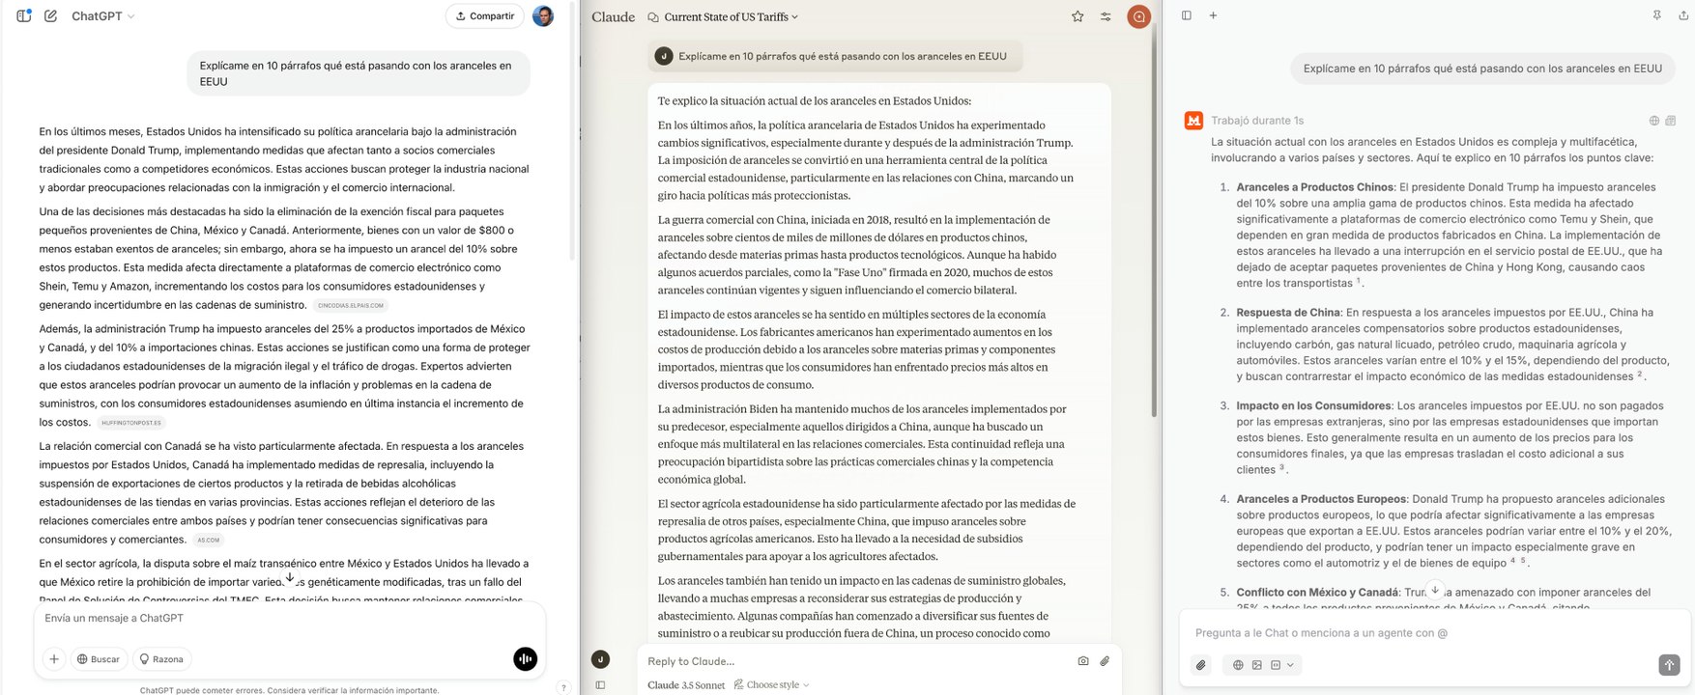Open Claude 3.5 Sonnet model selector

pos(686,684)
